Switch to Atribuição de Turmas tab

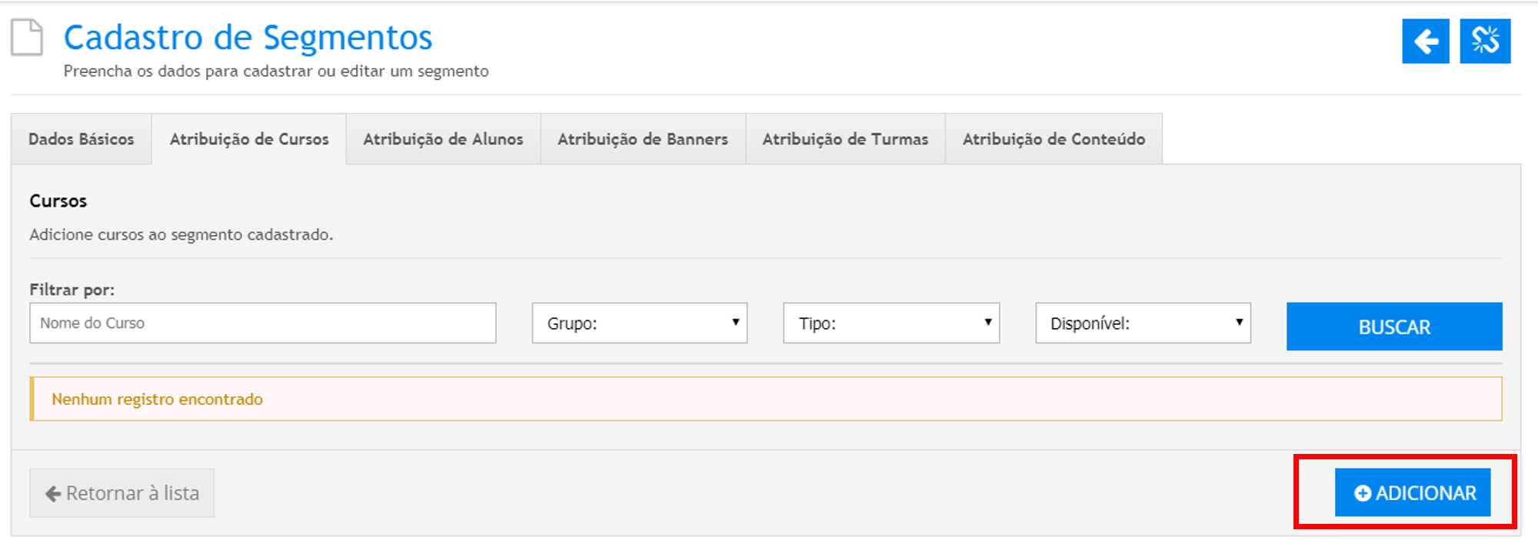(845, 139)
